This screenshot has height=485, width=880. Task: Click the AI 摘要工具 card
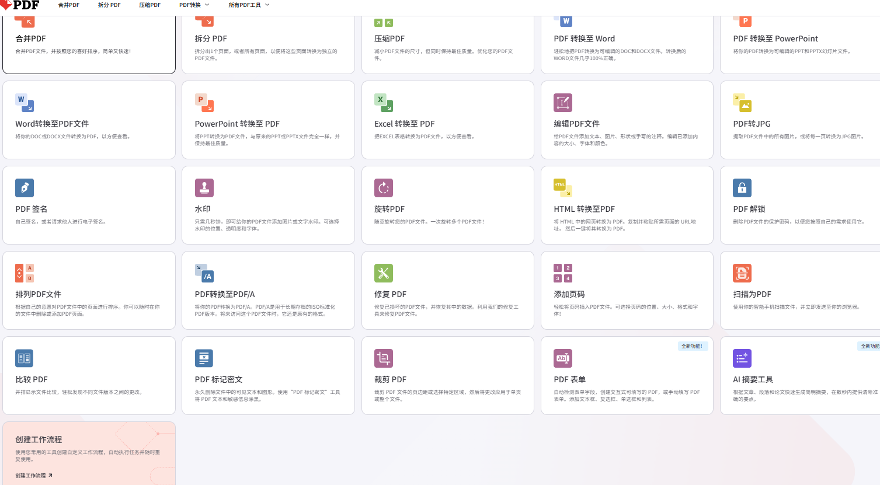[800, 376]
